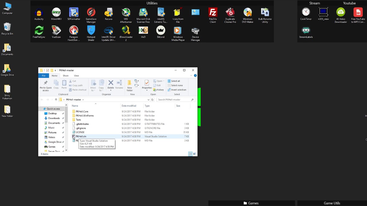Open the Recycle Bin
Viewport: 367px width, 206px height.
[7, 29]
